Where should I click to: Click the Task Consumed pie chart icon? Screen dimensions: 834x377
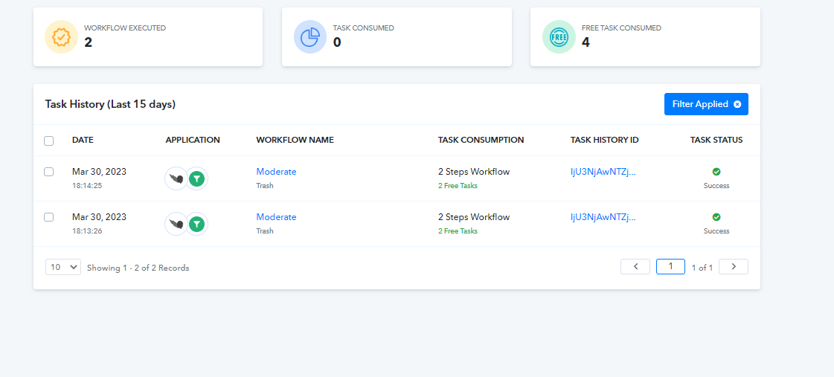(310, 36)
